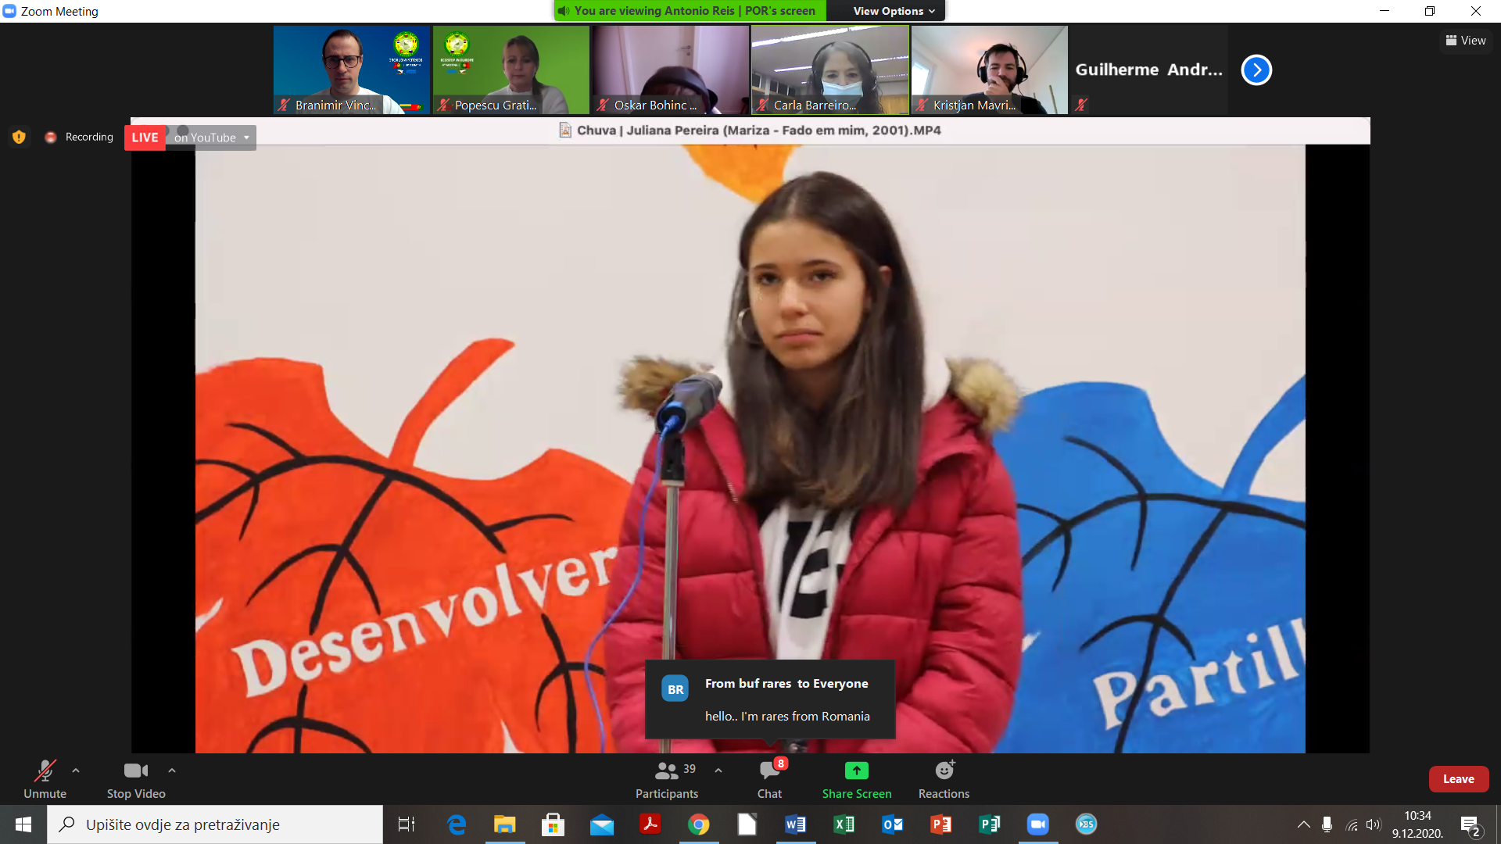Open blank document app on taskbar

point(747,824)
